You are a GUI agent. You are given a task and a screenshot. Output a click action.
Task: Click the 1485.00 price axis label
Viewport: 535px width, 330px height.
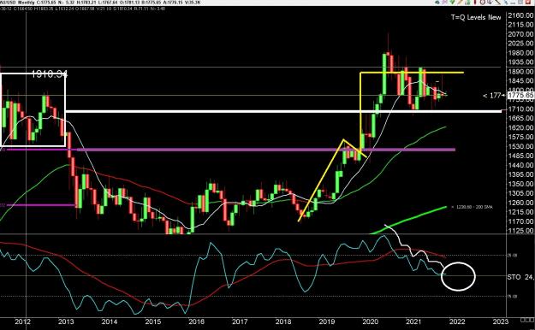pos(520,156)
